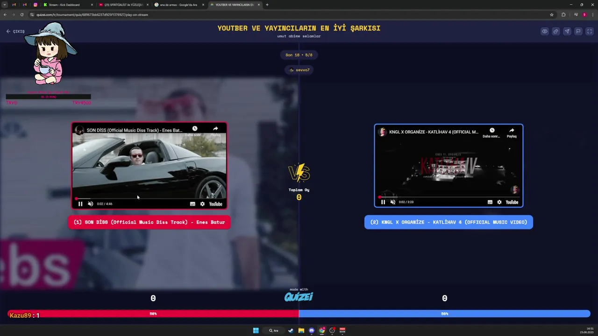Viewport: 598px width, 336px height.
Task: Click share arrow on SON DİSS video
Action: click(x=215, y=129)
